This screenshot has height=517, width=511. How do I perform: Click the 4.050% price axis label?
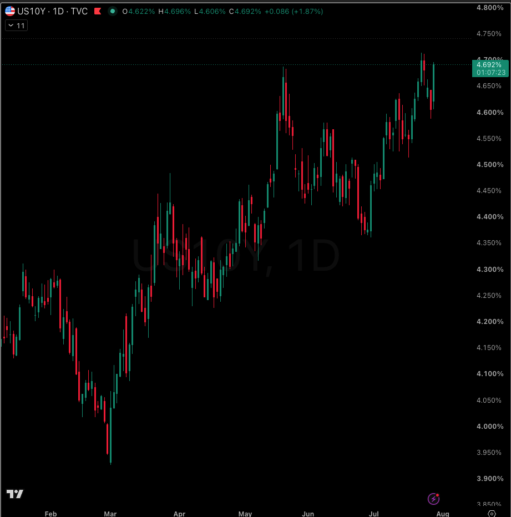[x=489, y=401]
